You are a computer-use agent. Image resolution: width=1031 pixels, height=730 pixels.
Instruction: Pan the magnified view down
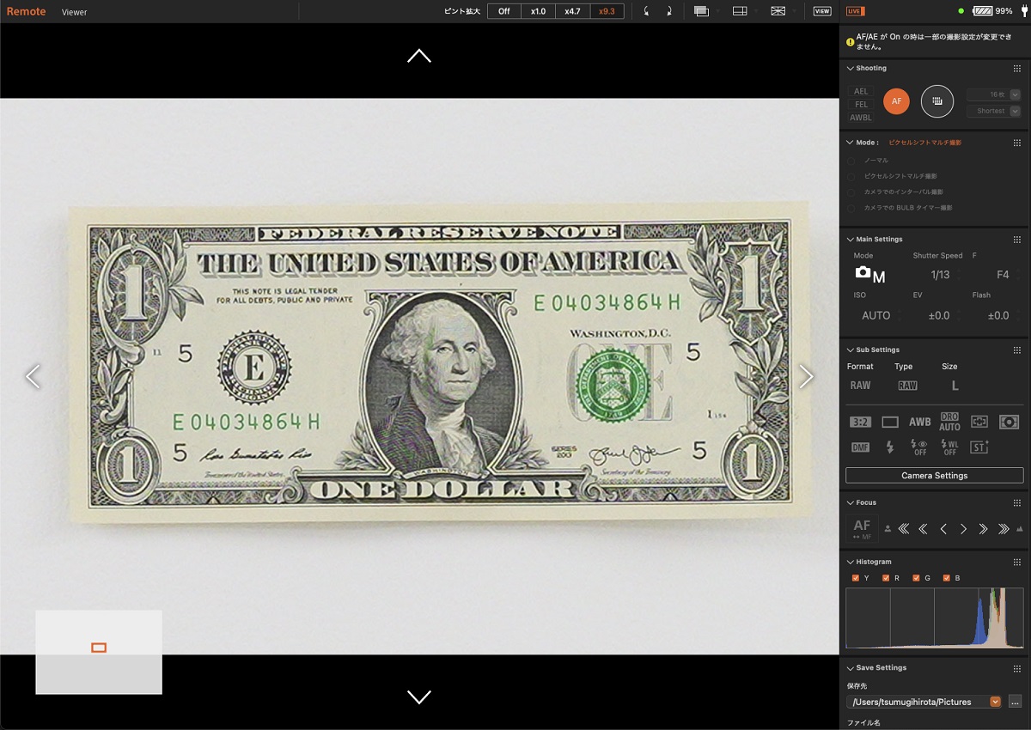(x=419, y=697)
